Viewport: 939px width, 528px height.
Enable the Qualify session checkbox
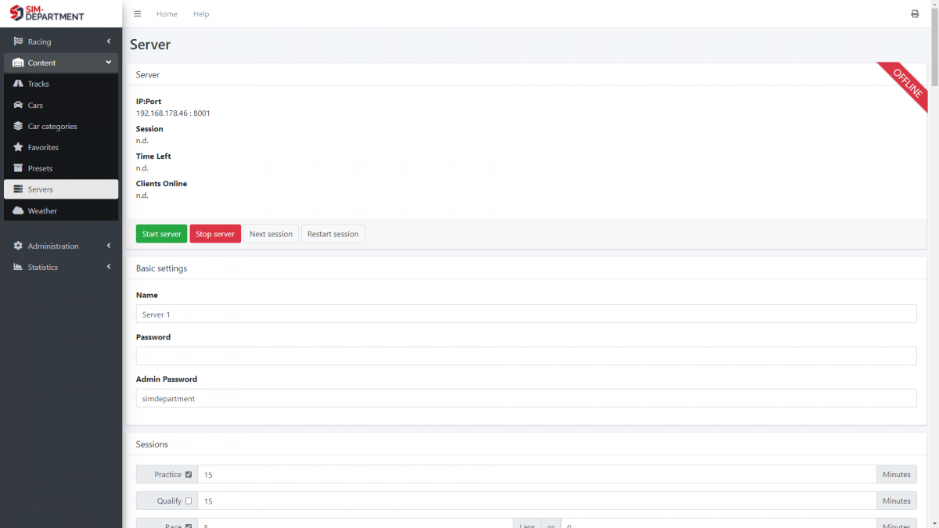[x=189, y=501]
